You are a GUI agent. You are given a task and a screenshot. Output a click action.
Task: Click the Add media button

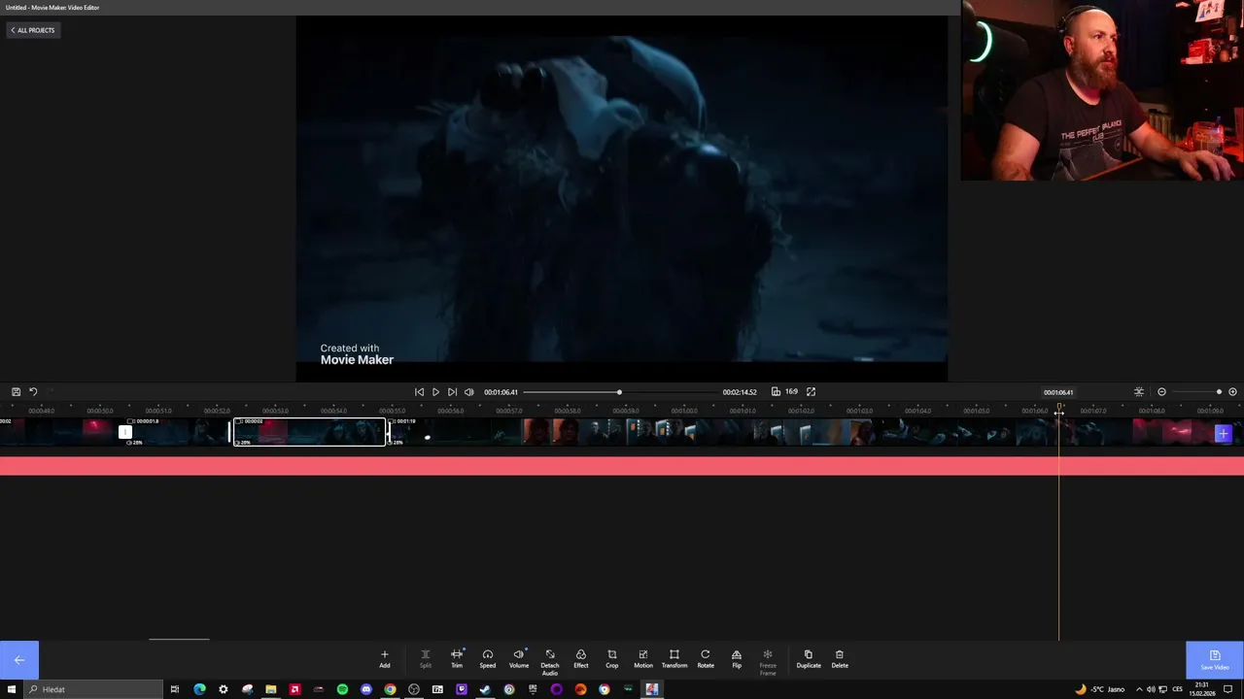(384, 659)
